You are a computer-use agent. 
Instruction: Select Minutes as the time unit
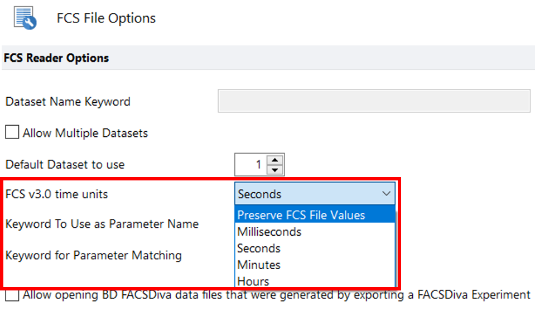click(x=259, y=265)
